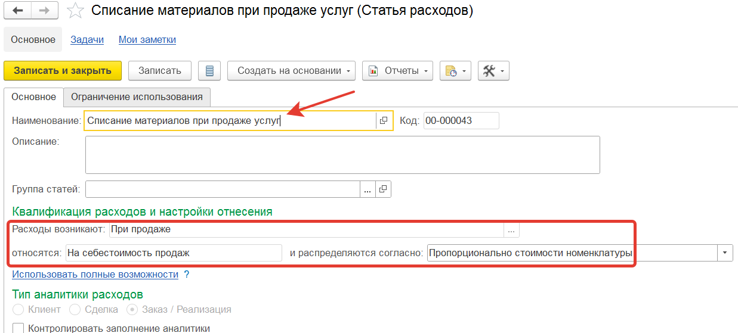Click Использовать полные возможности link
This screenshot has height=333, width=738.
click(x=95, y=274)
